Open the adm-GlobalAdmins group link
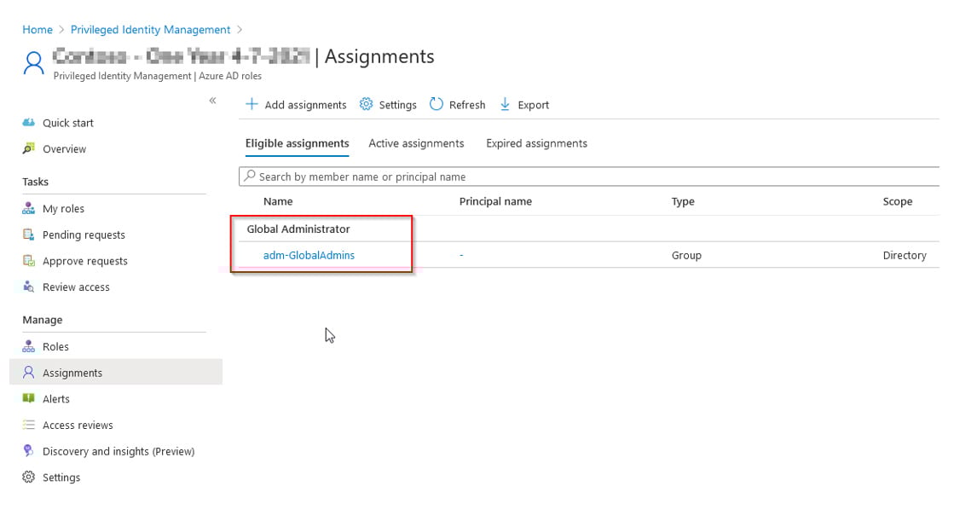The width and height of the screenshot is (954, 527). click(309, 255)
